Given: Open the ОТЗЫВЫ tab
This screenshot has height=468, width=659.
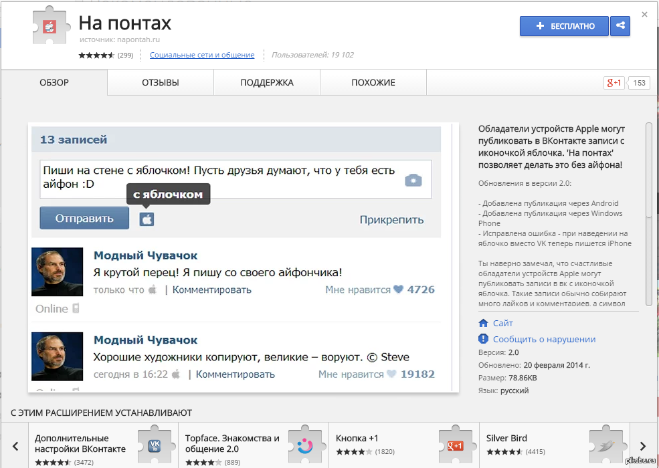Looking at the screenshot, I should click(161, 83).
